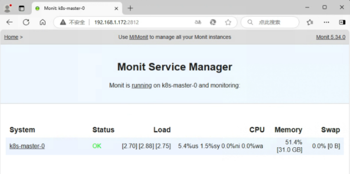Click the green OK status text
This screenshot has height=174, width=350.
coord(97,146)
